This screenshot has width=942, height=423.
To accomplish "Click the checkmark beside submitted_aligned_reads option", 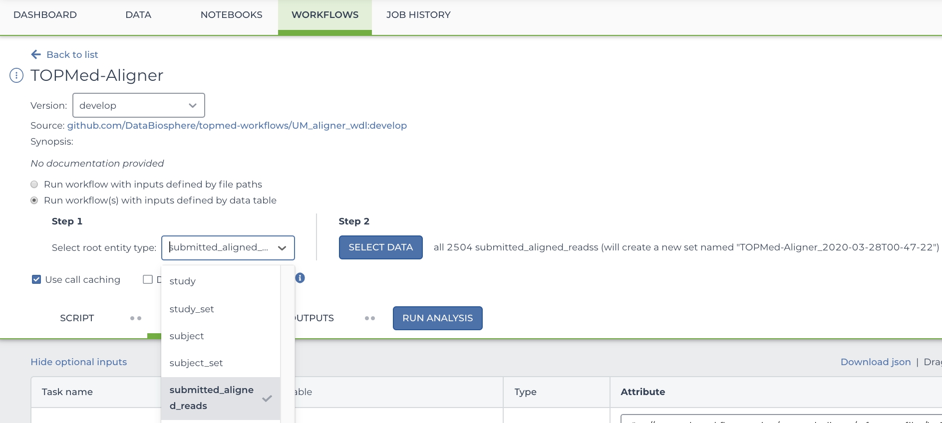I will (267, 398).
